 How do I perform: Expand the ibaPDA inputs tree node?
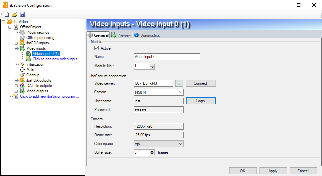coord(16,43)
